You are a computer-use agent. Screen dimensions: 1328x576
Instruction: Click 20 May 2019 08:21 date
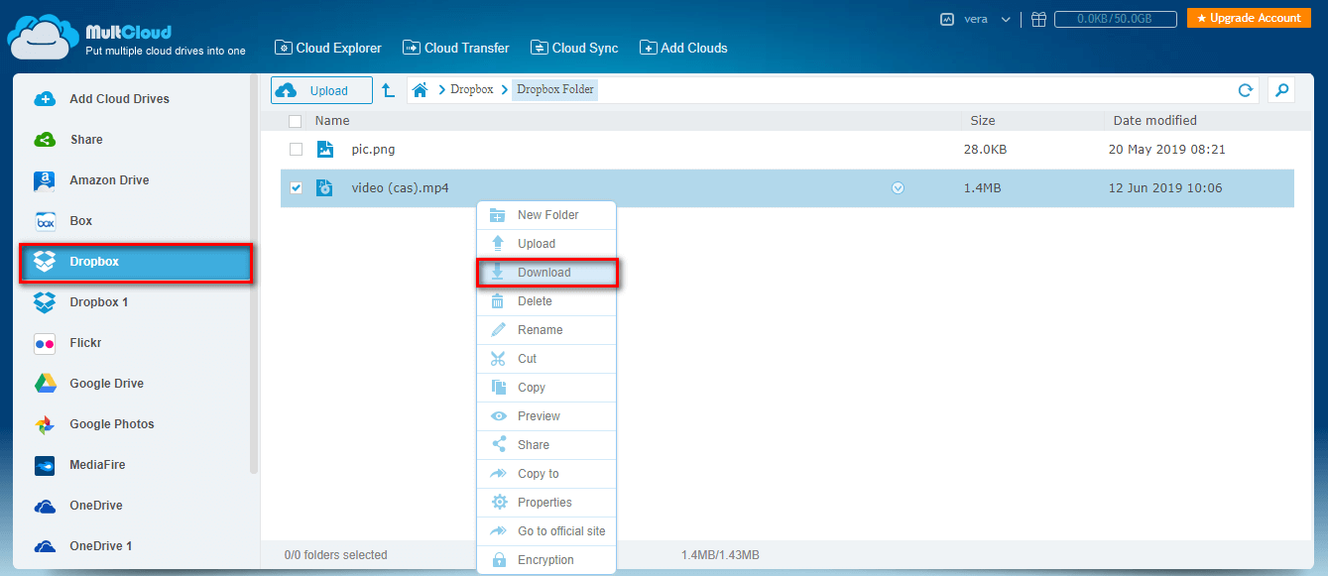[1167, 150]
